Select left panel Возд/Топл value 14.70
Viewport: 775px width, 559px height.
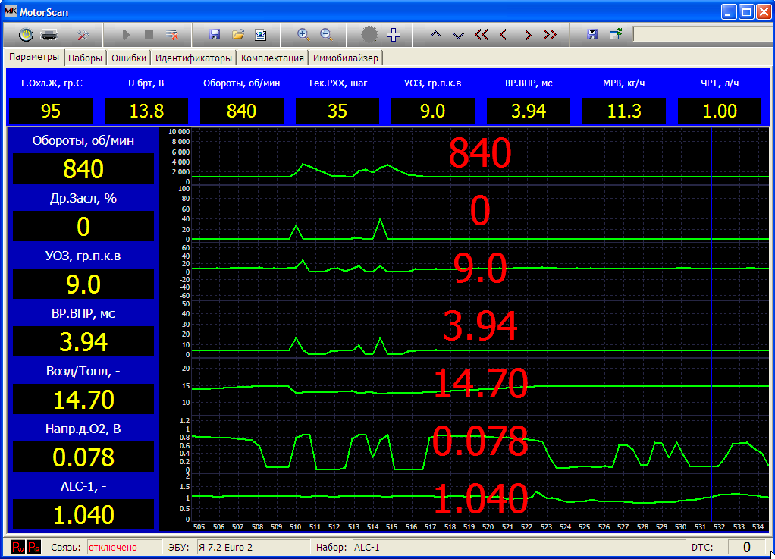coord(83,400)
